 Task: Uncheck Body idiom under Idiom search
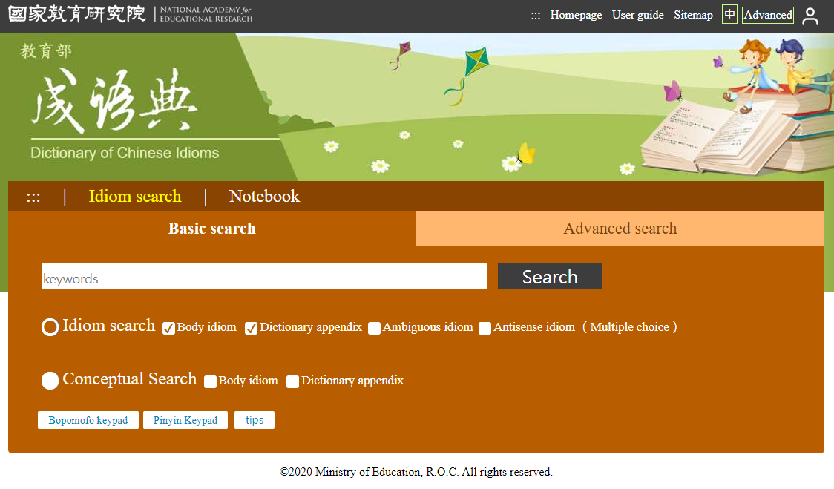tap(168, 328)
